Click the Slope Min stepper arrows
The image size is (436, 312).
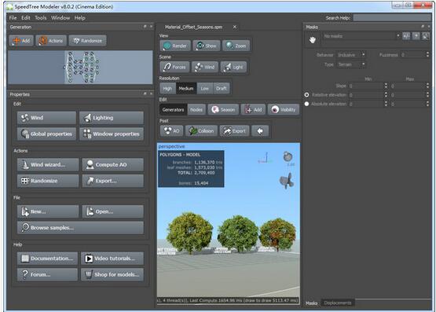(x=386, y=86)
